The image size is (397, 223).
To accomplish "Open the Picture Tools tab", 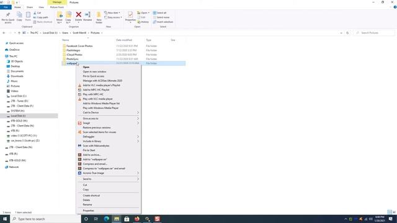I will click(x=57, y=7).
